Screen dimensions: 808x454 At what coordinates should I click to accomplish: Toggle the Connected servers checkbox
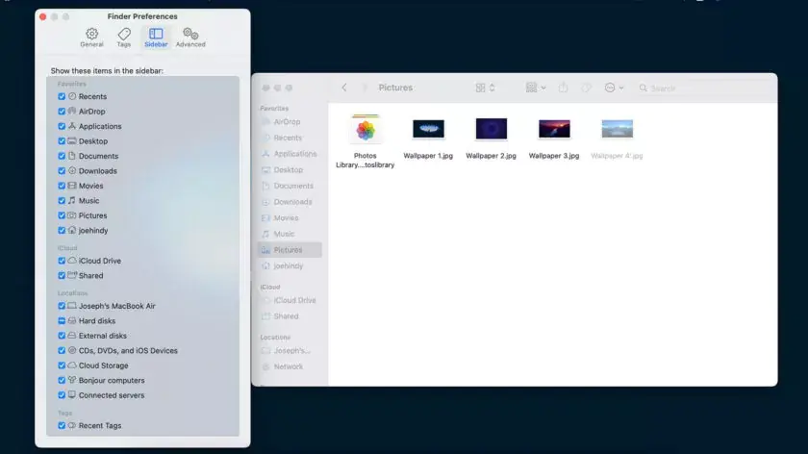(x=62, y=395)
